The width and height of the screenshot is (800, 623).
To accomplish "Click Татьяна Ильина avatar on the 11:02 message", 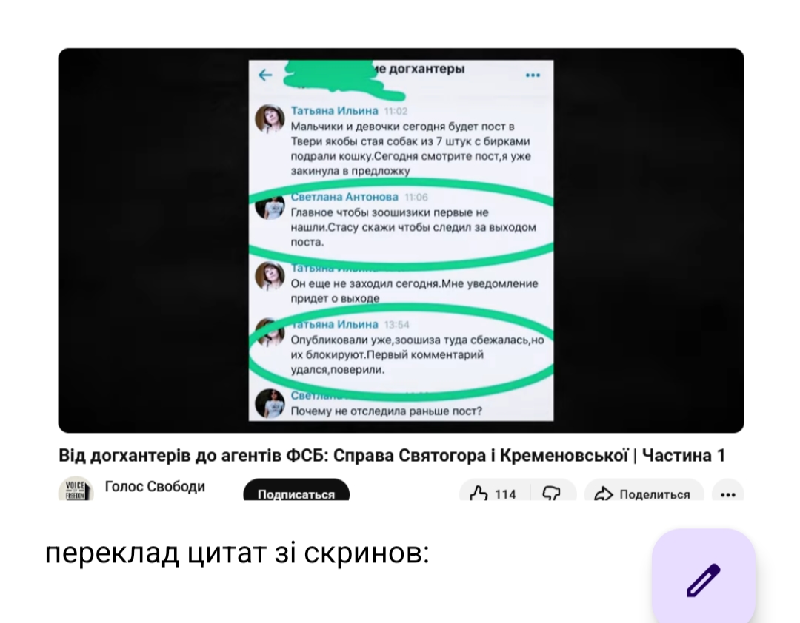I will 270,119.
